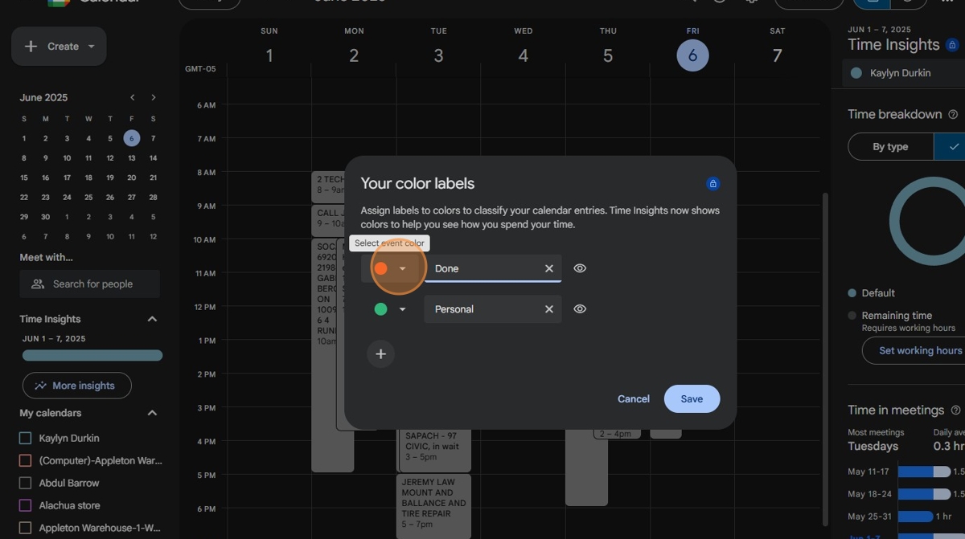965x539 pixels.
Task: Select June 18 in the mini calendar
Action: pos(88,178)
